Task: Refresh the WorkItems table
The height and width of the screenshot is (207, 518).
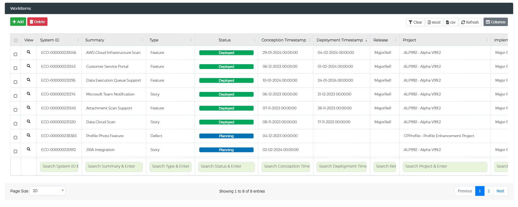Action: [470, 22]
